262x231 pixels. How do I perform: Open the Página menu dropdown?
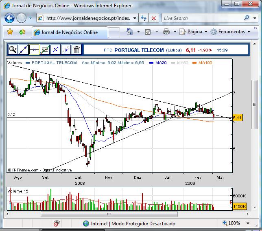[x=194, y=32]
